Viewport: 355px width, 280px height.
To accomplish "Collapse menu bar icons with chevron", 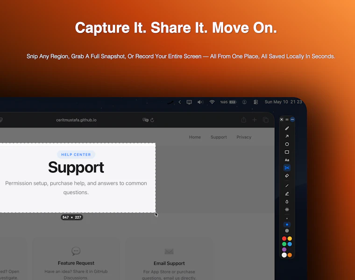I will (179, 102).
